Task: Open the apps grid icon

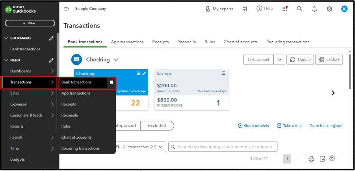Action: coord(285,9)
